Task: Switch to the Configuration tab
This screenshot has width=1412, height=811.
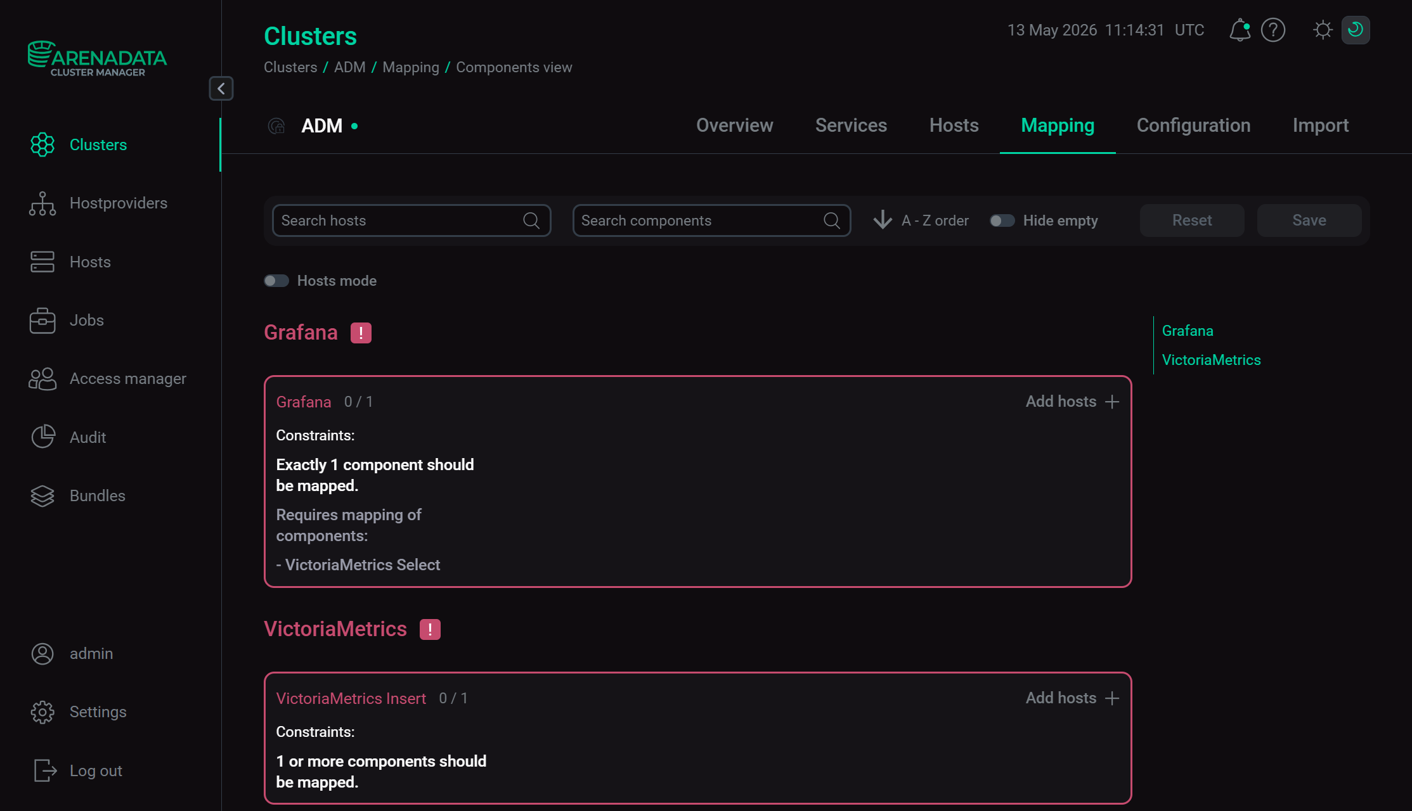Action: pos(1194,125)
